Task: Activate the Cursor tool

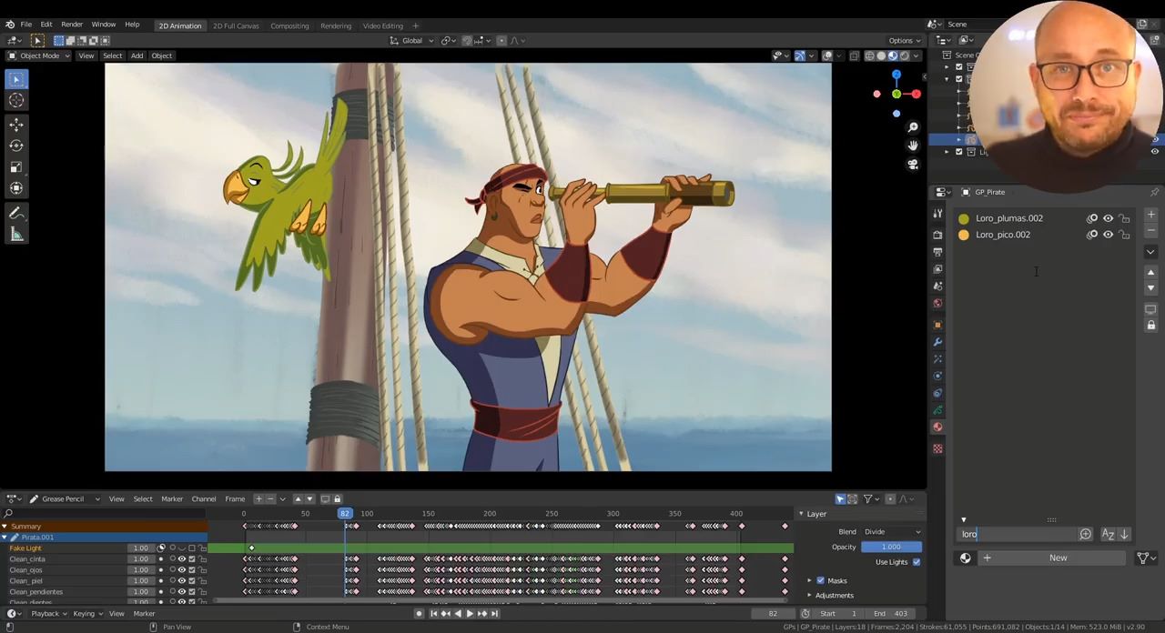Action: pyautogui.click(x=15, y=101)
